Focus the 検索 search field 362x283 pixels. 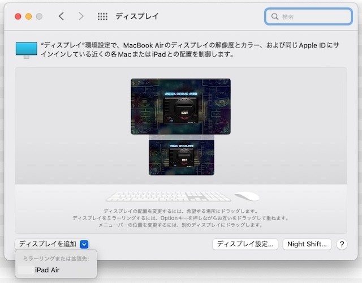click(x=308, y=16)
